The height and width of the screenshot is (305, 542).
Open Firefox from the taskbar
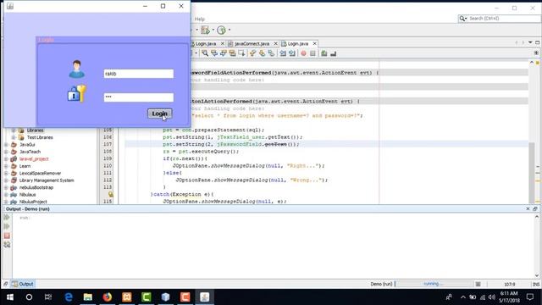108,297
